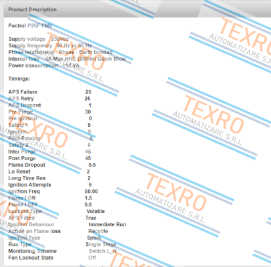Screen dimensions: 271x267
Task: Click the 'Pre Ignition' label
Action: pos(23,119)
